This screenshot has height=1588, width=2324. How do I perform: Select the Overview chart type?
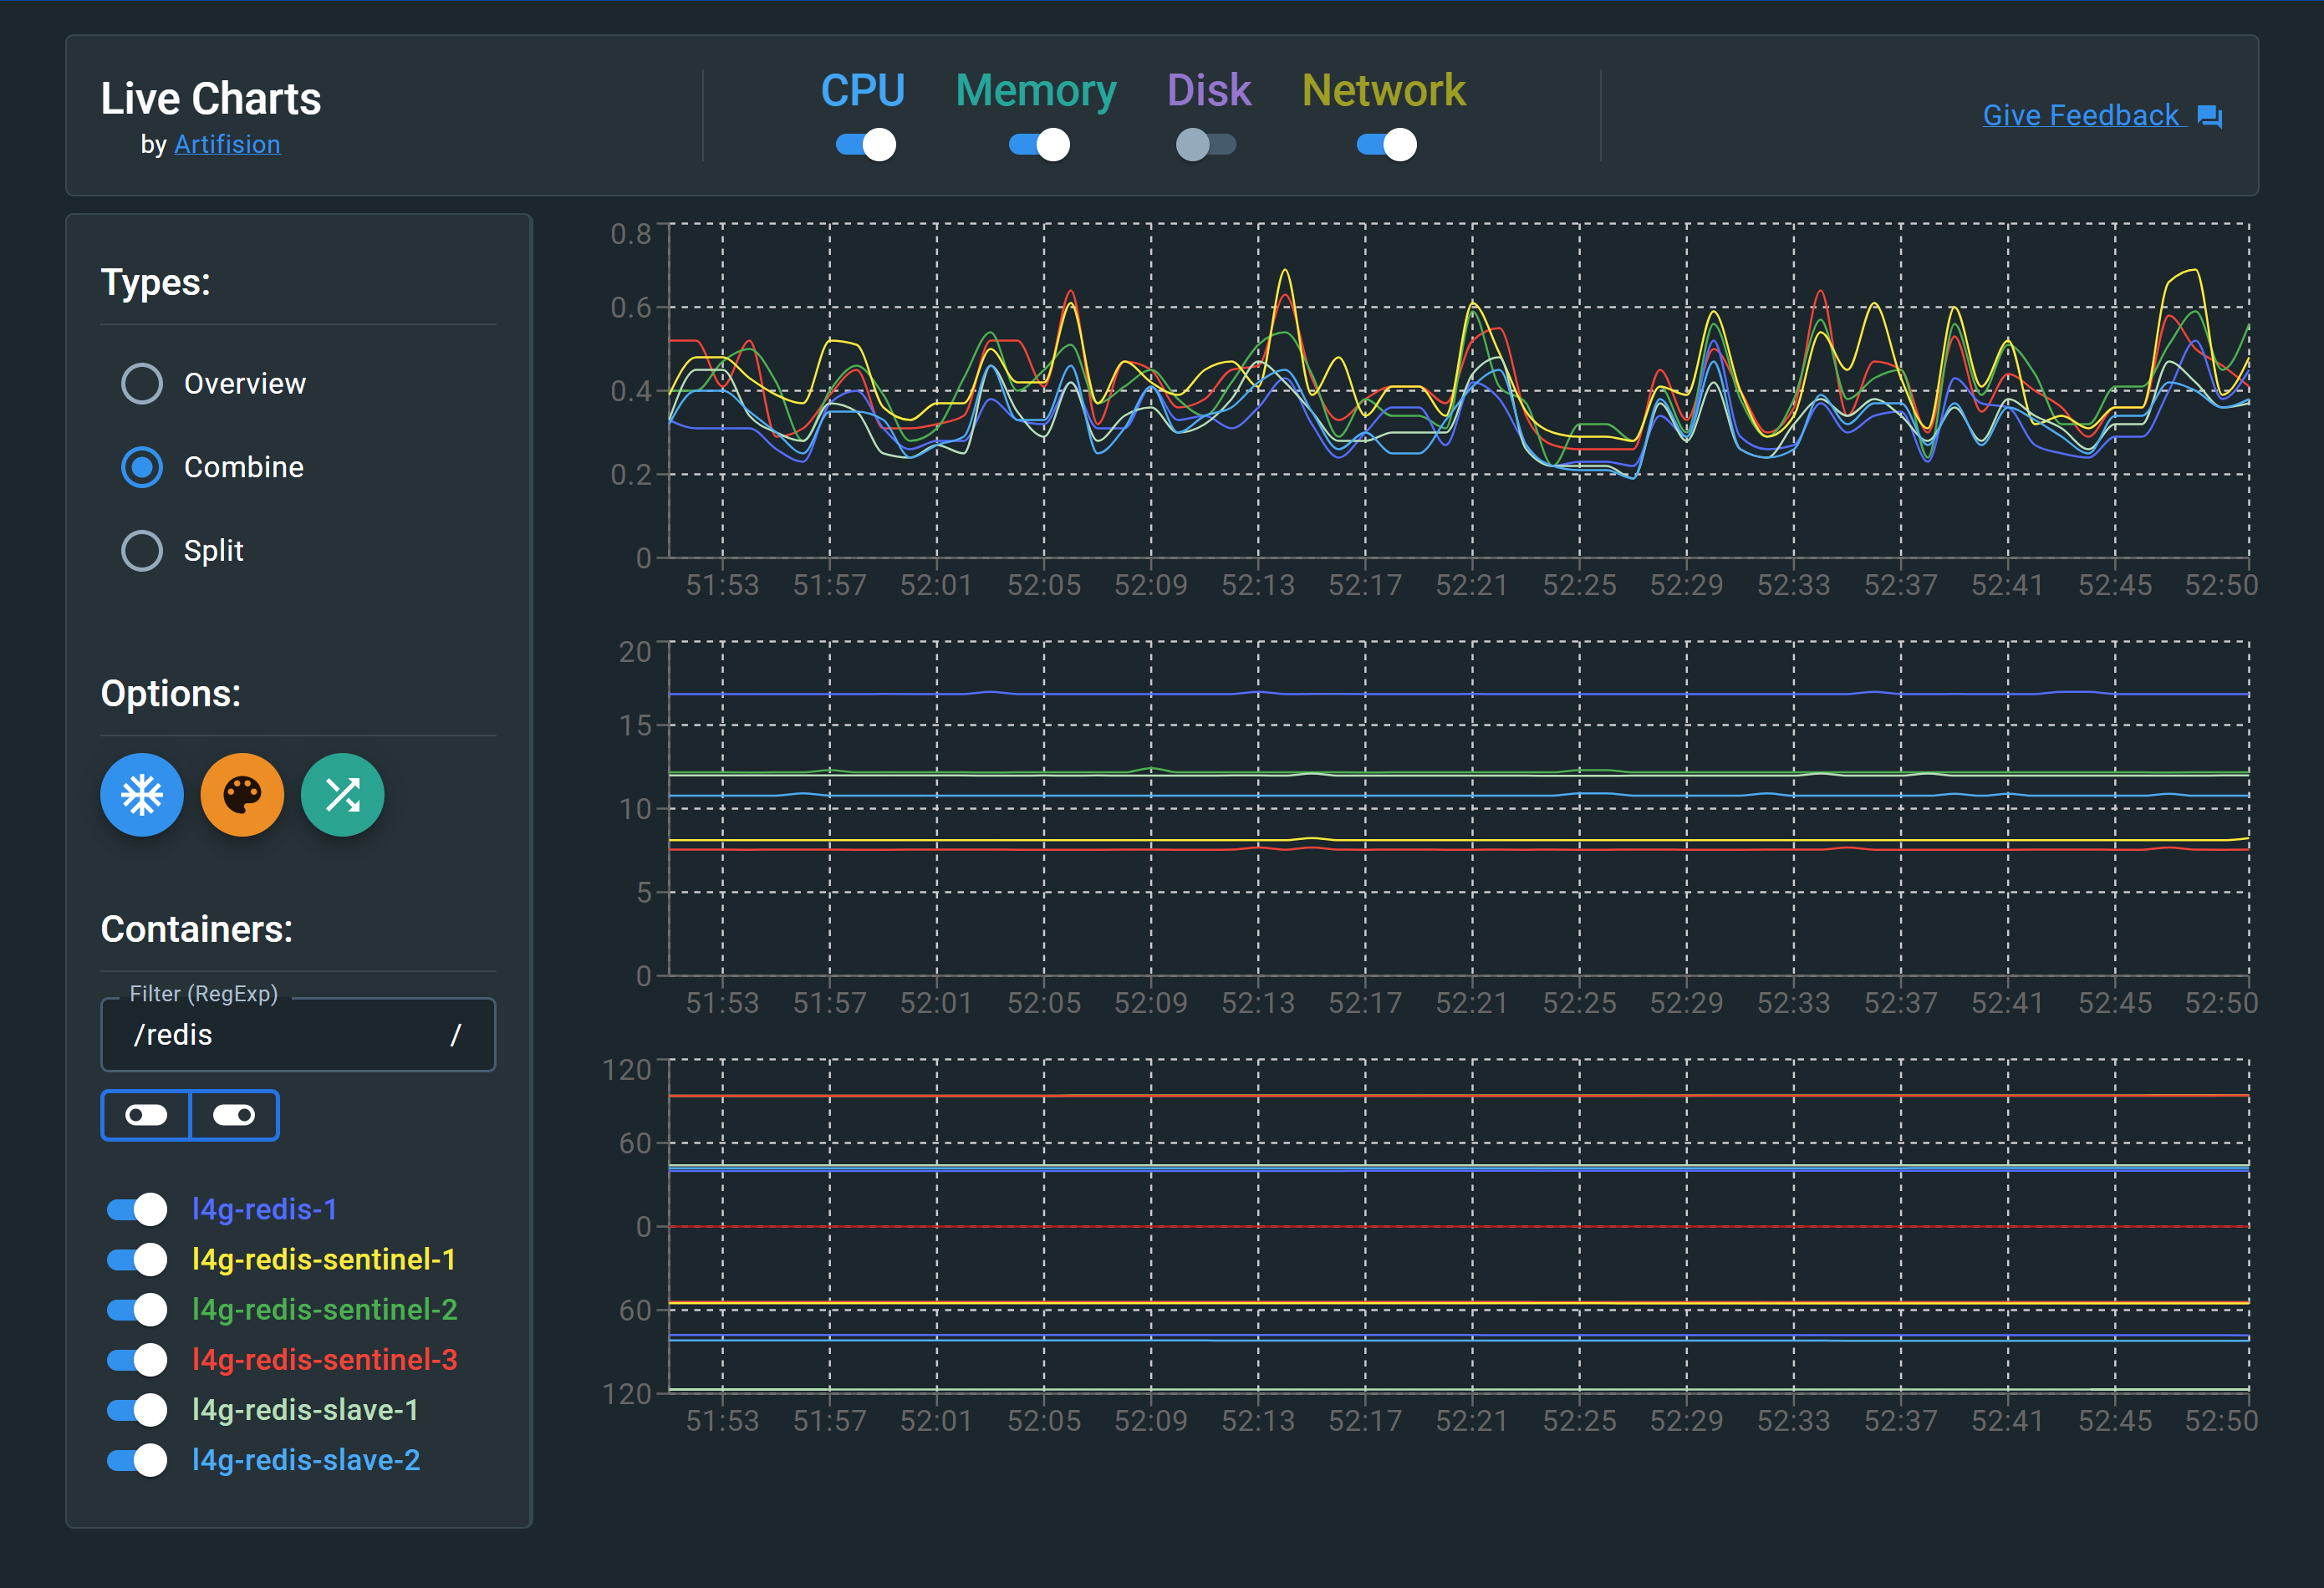(141, 383)
